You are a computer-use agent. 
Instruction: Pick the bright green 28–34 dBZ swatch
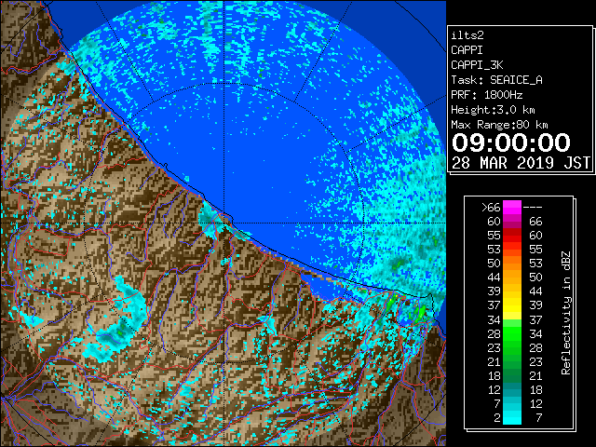coord(512,333)
